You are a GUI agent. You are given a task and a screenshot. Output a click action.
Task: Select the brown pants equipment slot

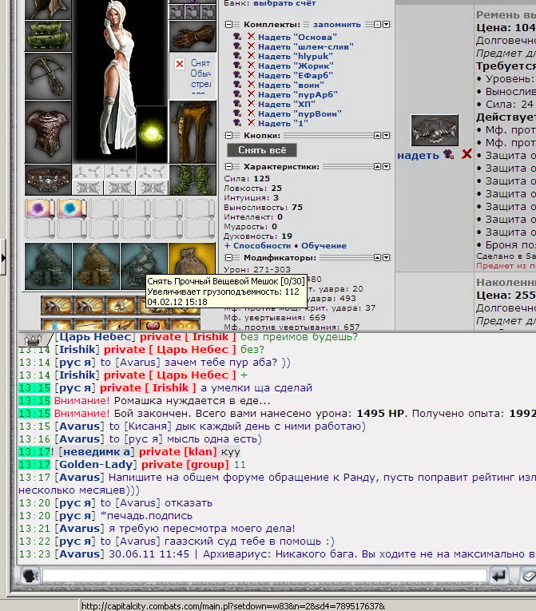(x=193, y=132)
